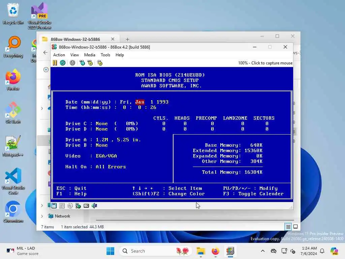This screenshot has width=345, height=259.
Task: Open Recycle Bin desktop icon
Action: (x=13, y=13)
